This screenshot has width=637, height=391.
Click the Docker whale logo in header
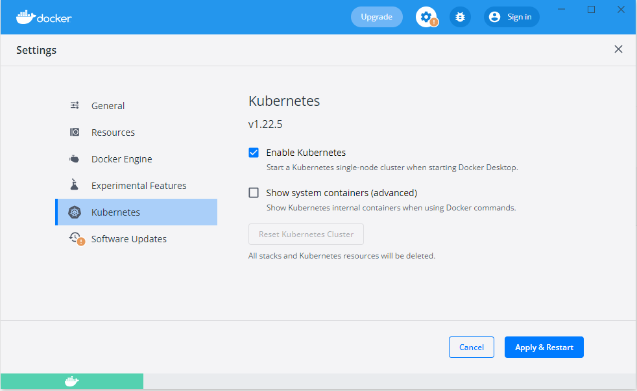[x=44, y=17]
